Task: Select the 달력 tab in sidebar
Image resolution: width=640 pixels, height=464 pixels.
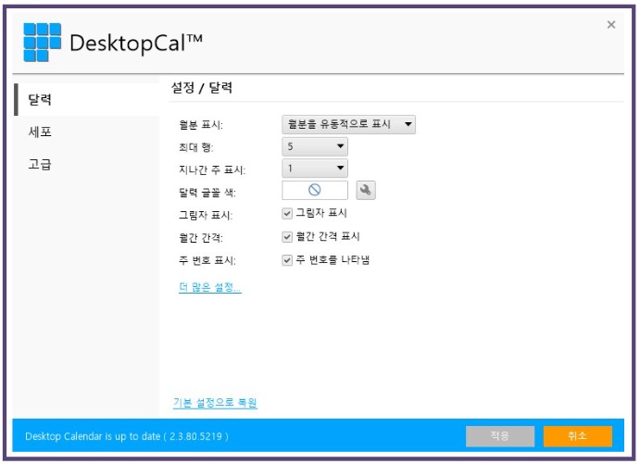Action: (87, 100)
